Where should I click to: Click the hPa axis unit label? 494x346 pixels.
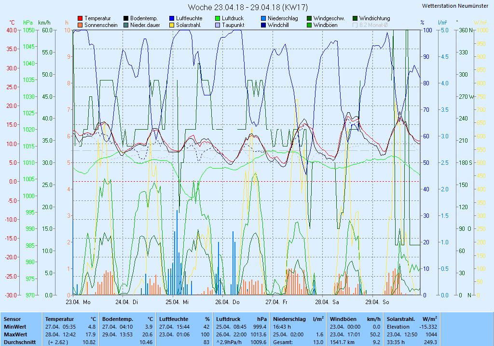27,23
